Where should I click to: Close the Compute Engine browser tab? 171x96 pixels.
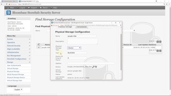pos(17,1)
